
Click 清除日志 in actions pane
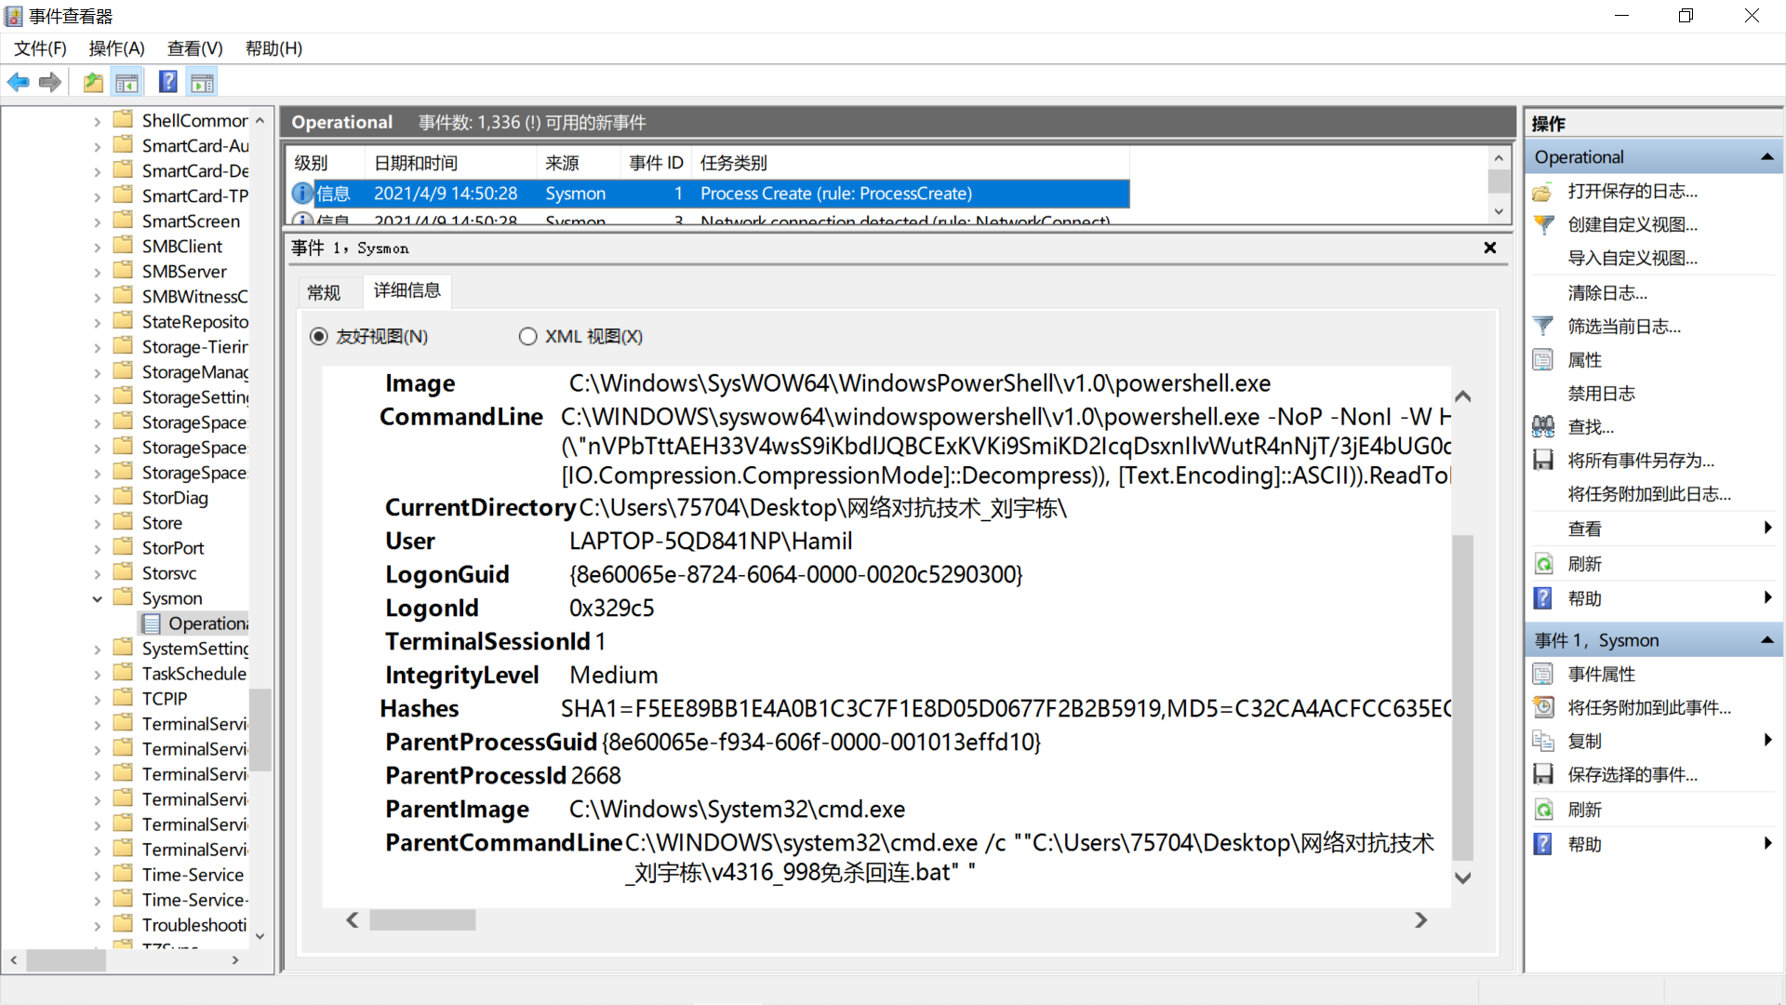(x=1606, y=293)
